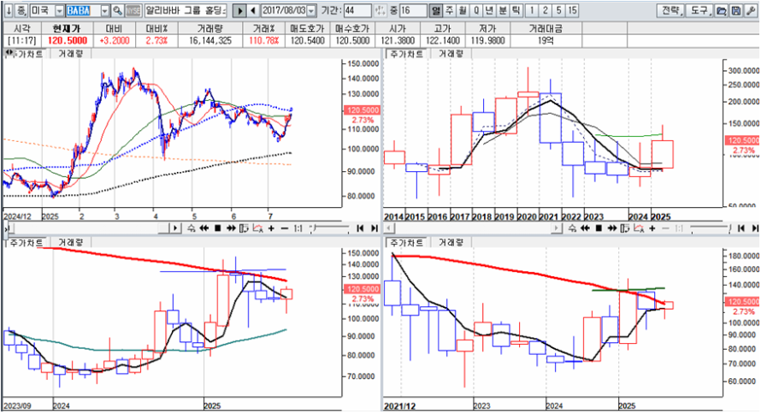
Task: Click the period adjust icon beside the 기간 field
Action: [380, 10]
